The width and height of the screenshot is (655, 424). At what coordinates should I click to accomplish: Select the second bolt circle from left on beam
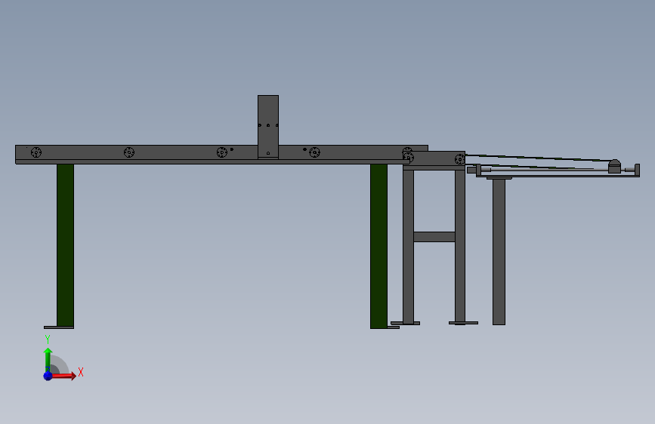129,152
